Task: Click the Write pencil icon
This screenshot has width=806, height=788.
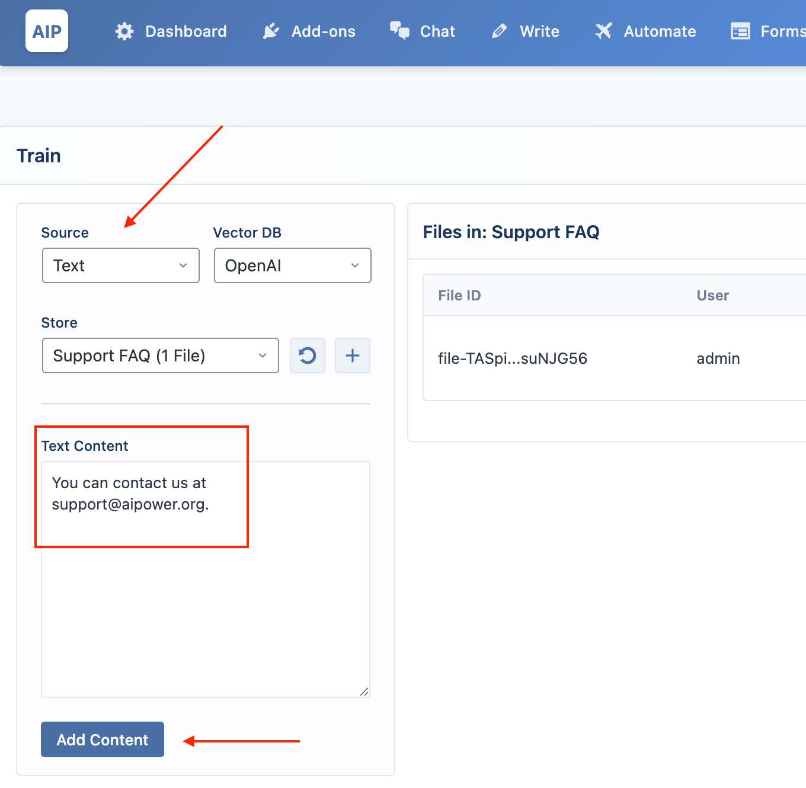Action: point(500,31)
